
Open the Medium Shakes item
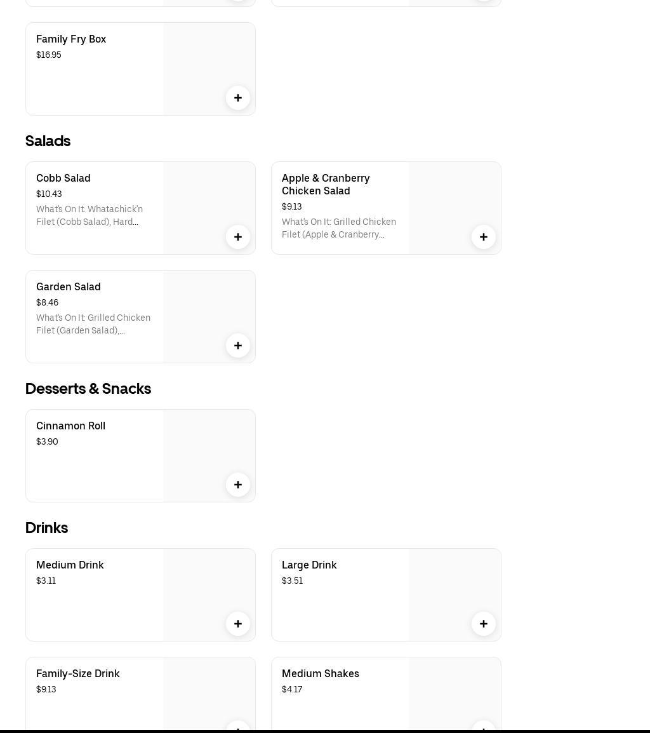321,674
